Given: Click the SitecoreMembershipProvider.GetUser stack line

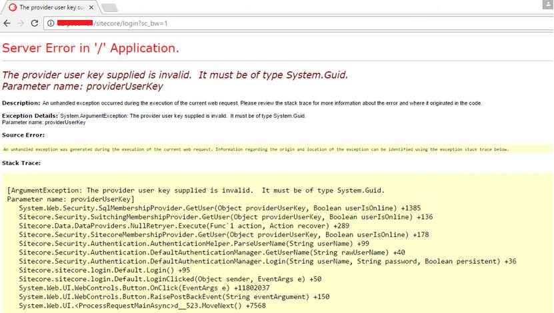Looking at the screenshot, I should pos(223,234).
